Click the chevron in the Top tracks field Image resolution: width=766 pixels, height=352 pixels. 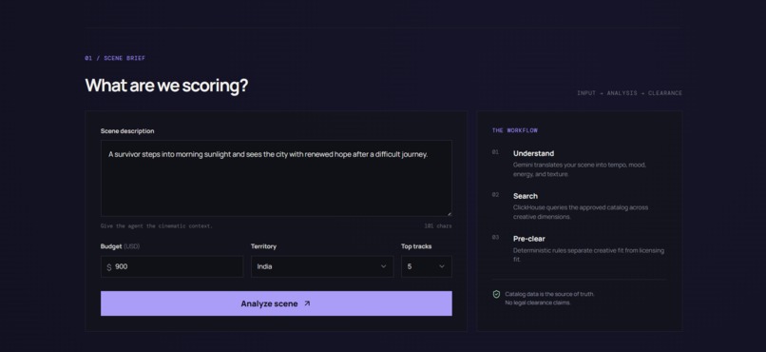point(442,266)
